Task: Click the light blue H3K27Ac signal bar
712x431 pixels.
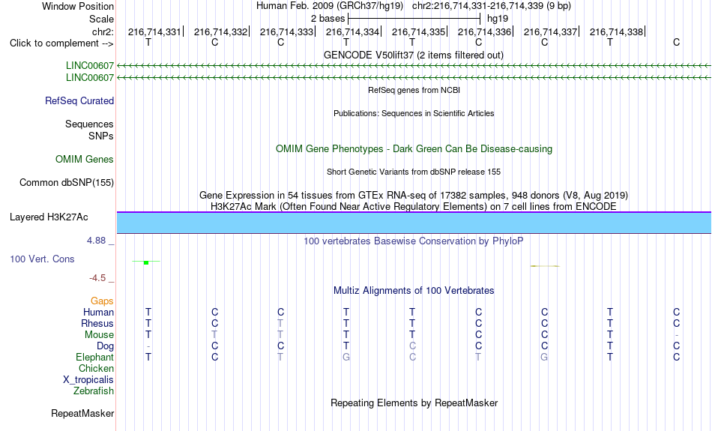Action: coord(414,223)
